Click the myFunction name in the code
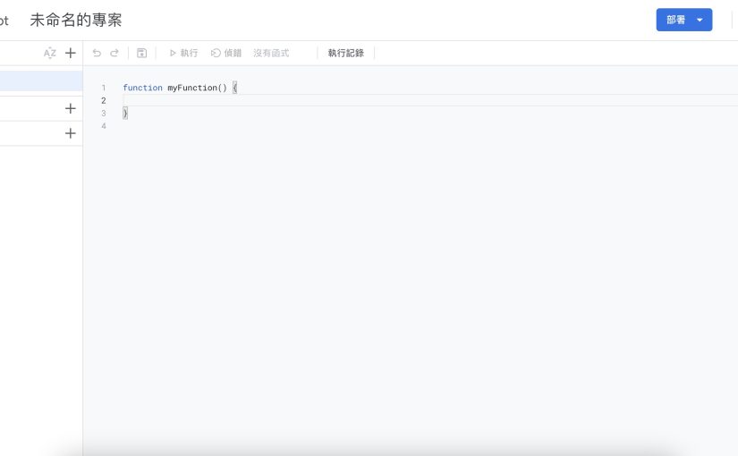 191,88
